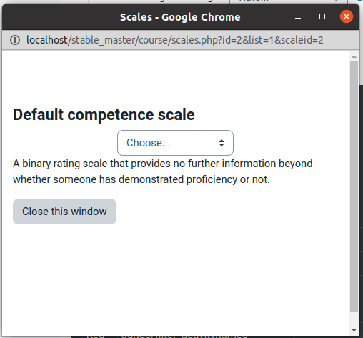The height and width of the screenshot is (338, 363).
Task: Maximize the Scales popup window
Action: (322, 16)
